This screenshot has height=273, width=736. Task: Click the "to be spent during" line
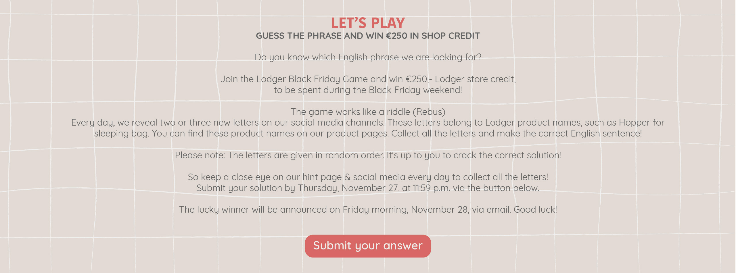pyautogui.click(x=368, y=90)
